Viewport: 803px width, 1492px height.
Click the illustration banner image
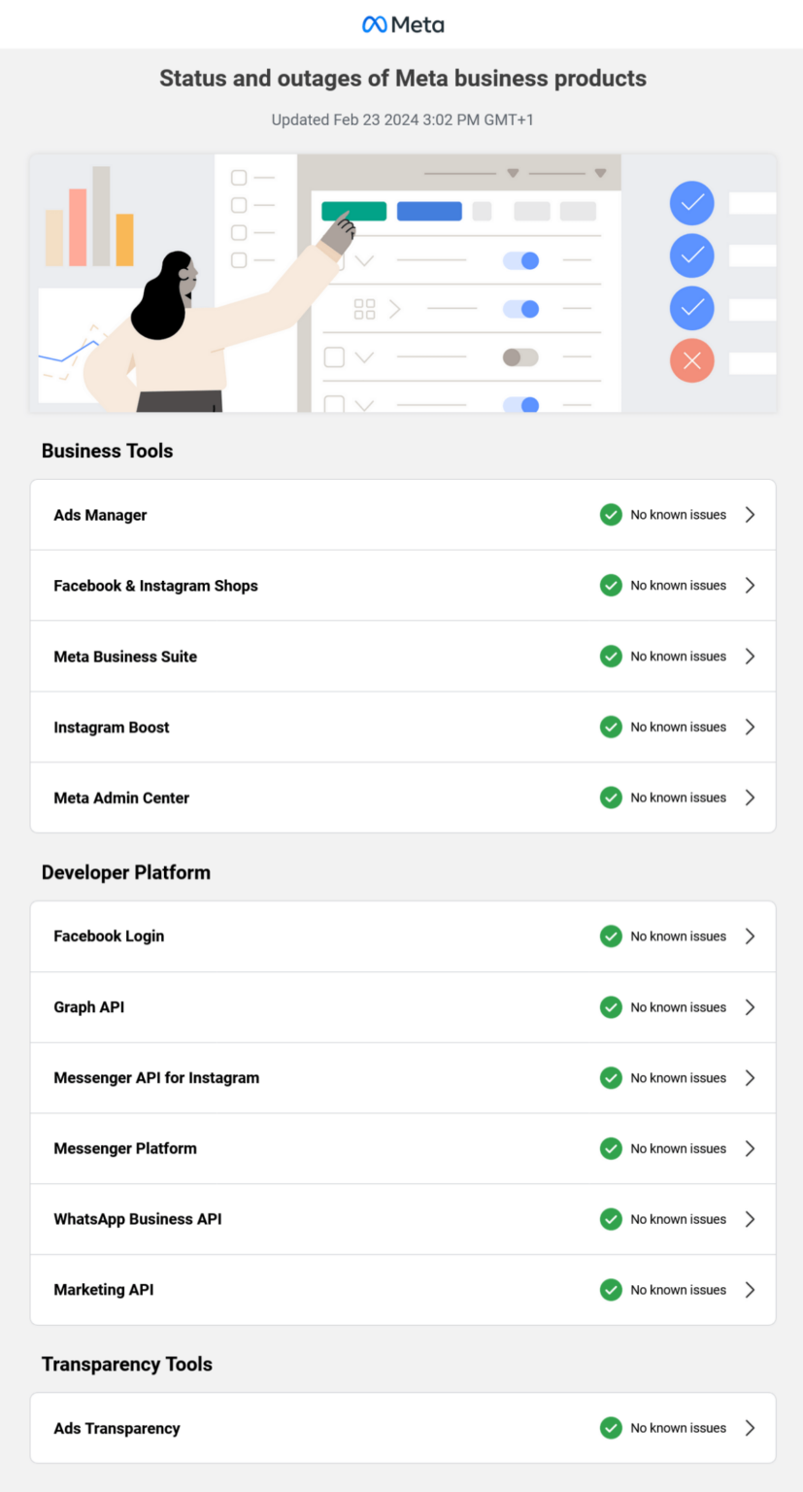pos(402,283)
